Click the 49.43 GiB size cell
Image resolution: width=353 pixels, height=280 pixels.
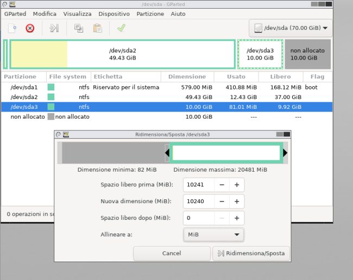point(199,97)
